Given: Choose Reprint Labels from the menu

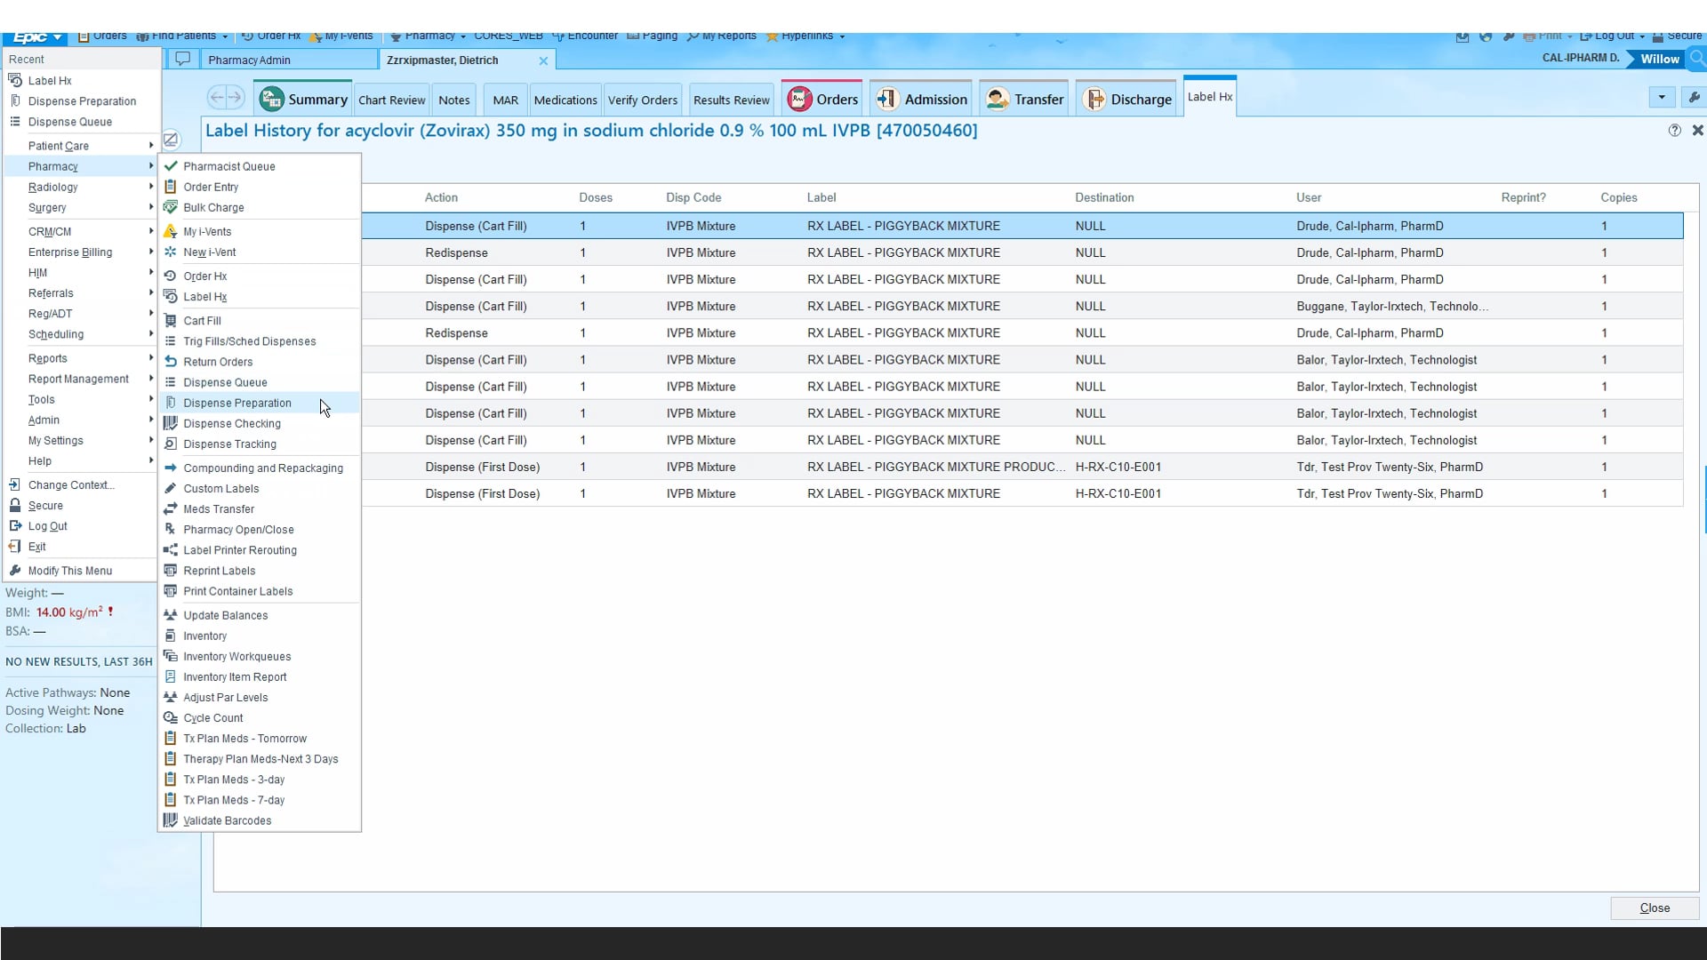Looking at the screenshot, I should pyautogui.click(x=219, y=571).
